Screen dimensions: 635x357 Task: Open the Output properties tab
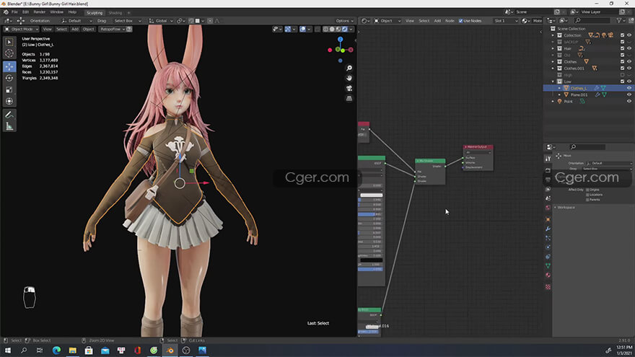tap(548, 180)
